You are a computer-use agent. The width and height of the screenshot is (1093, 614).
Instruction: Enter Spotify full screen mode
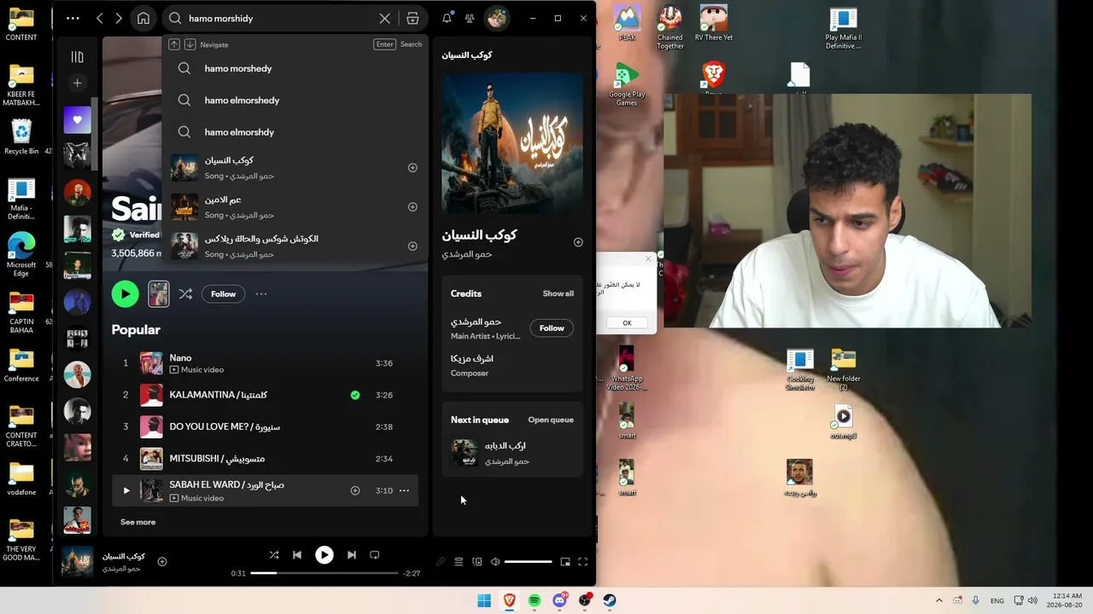tap(583, 562)
